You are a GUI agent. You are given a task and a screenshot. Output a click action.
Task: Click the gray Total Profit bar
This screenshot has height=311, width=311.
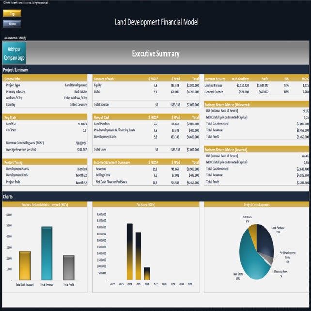tap(69, 268)
